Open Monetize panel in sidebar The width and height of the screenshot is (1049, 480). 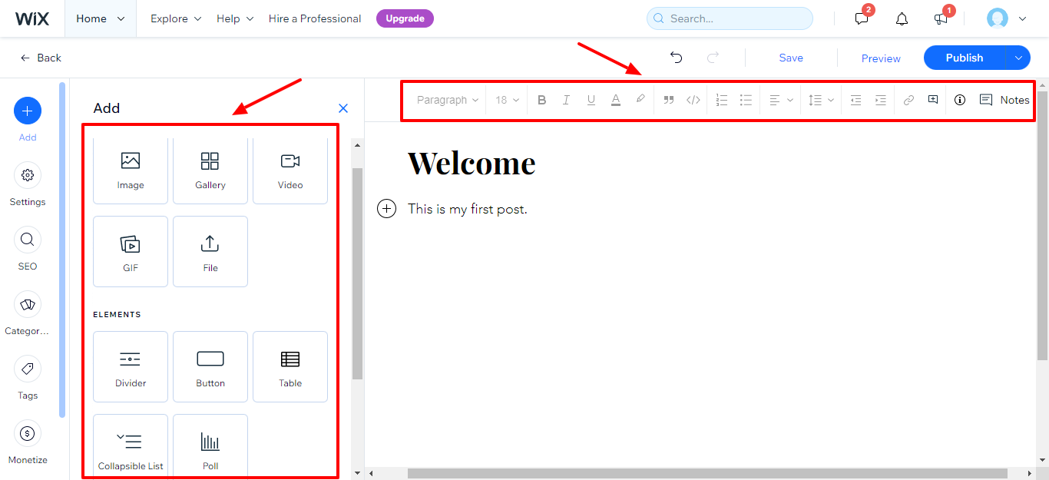pos(28,443)
